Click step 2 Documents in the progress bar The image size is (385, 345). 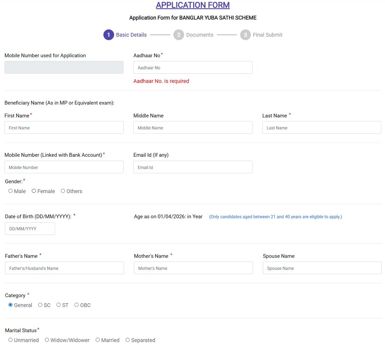178,35
